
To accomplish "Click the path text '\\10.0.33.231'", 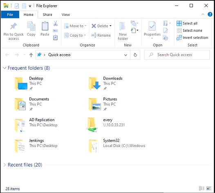I will click(x=114, y=125).
